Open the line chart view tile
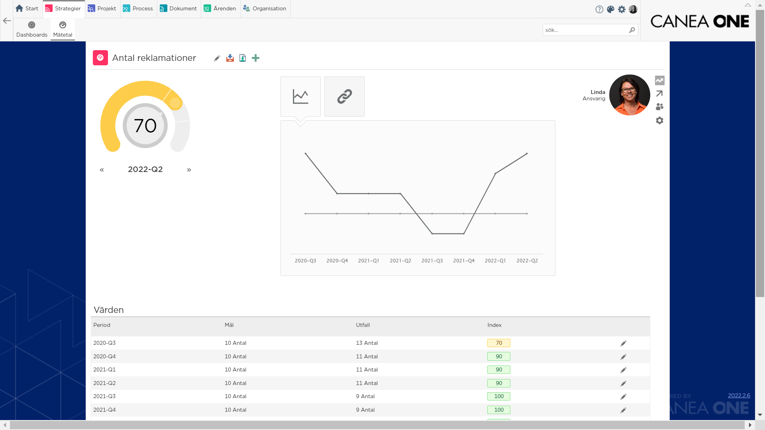 [300, 96]
